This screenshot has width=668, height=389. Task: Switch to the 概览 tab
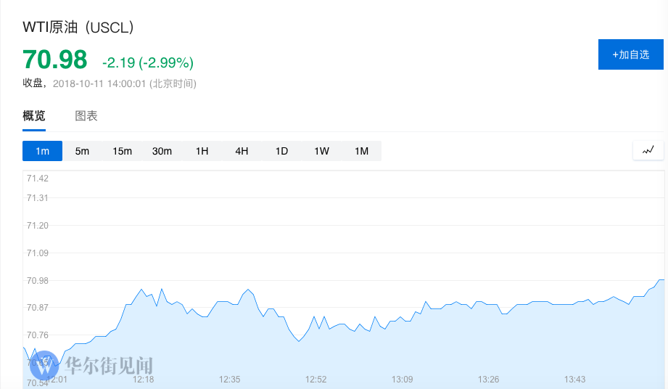[x=34, y=115]
